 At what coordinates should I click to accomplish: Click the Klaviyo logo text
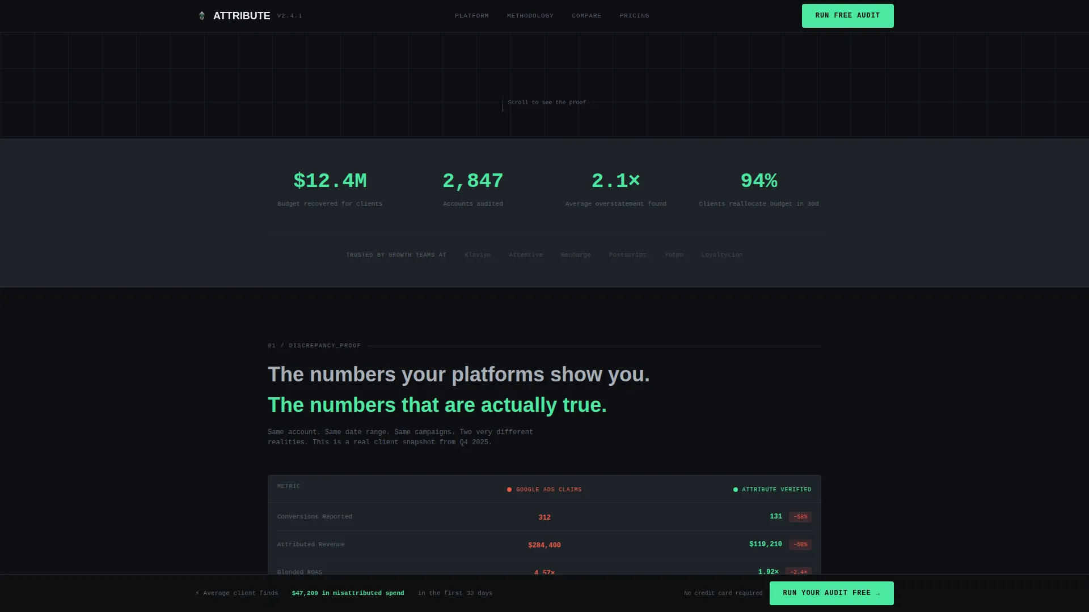478,255
